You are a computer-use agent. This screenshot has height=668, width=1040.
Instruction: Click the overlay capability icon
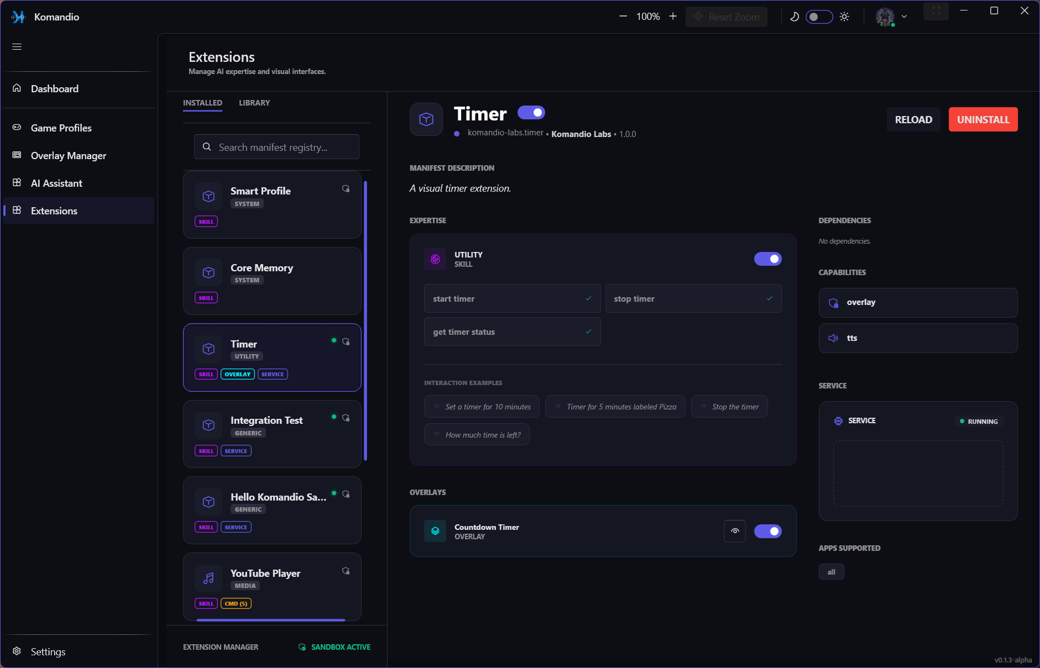[x=833, y=302]
